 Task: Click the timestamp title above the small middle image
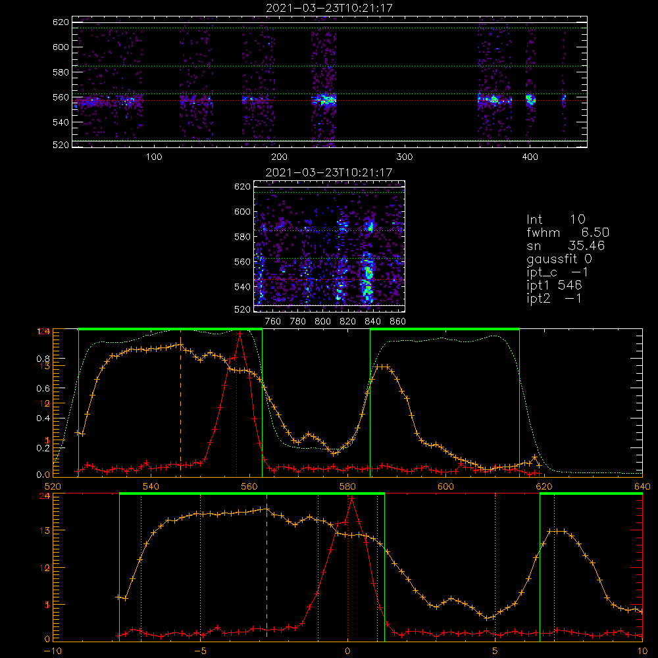329,172
